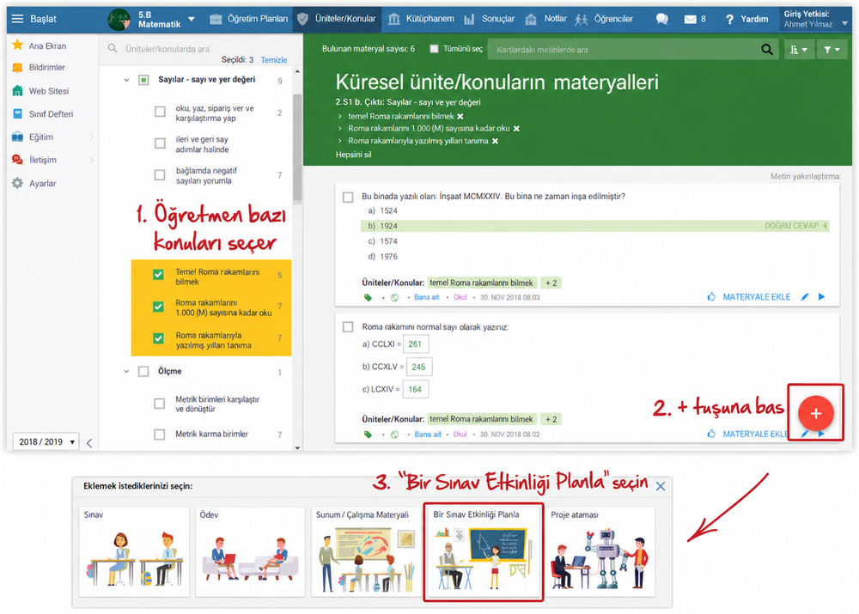
Task: Uncheck 'Temel Roma rakamlarını bilmek' topic
Action: (x=158, y=275)
